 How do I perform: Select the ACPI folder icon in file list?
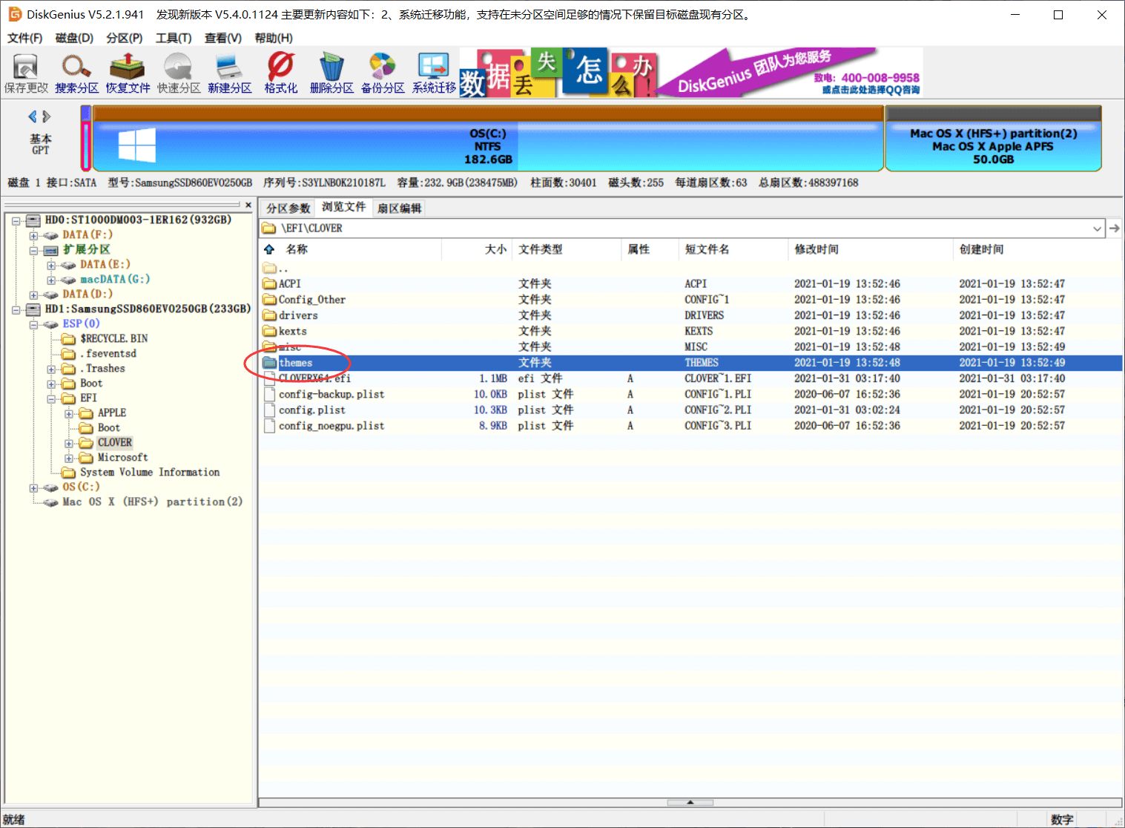pos(269,283)
